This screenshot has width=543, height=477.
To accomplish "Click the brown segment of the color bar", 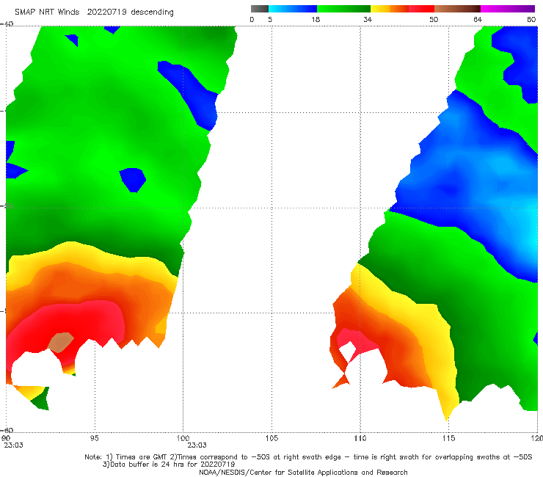I will [457, 9].
